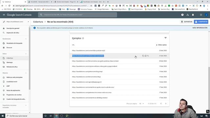The width and height of the screenshot is (210, 118).
Task: Select the herramientas-seo-gratis-palabras-clave embed URL row
Action: tap(119, 61)
